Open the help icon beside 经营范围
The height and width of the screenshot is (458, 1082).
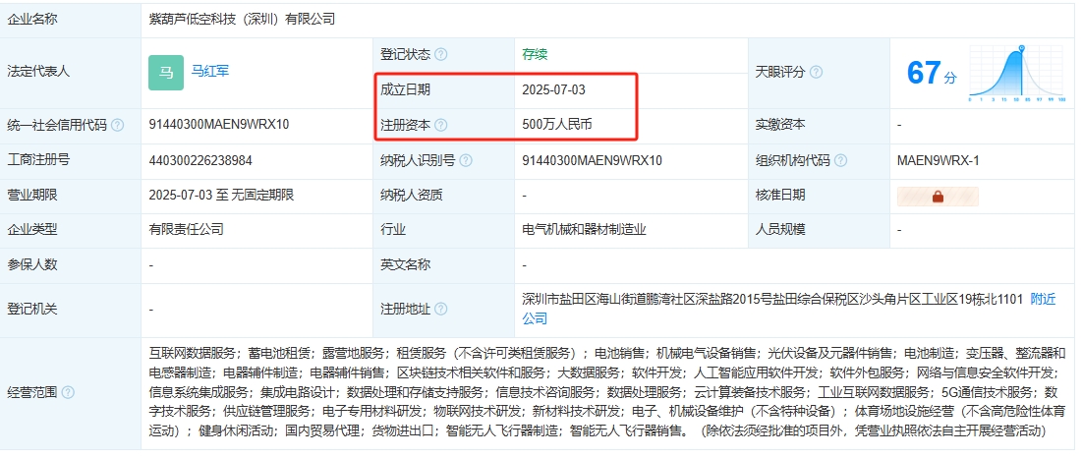pos(68,392)
